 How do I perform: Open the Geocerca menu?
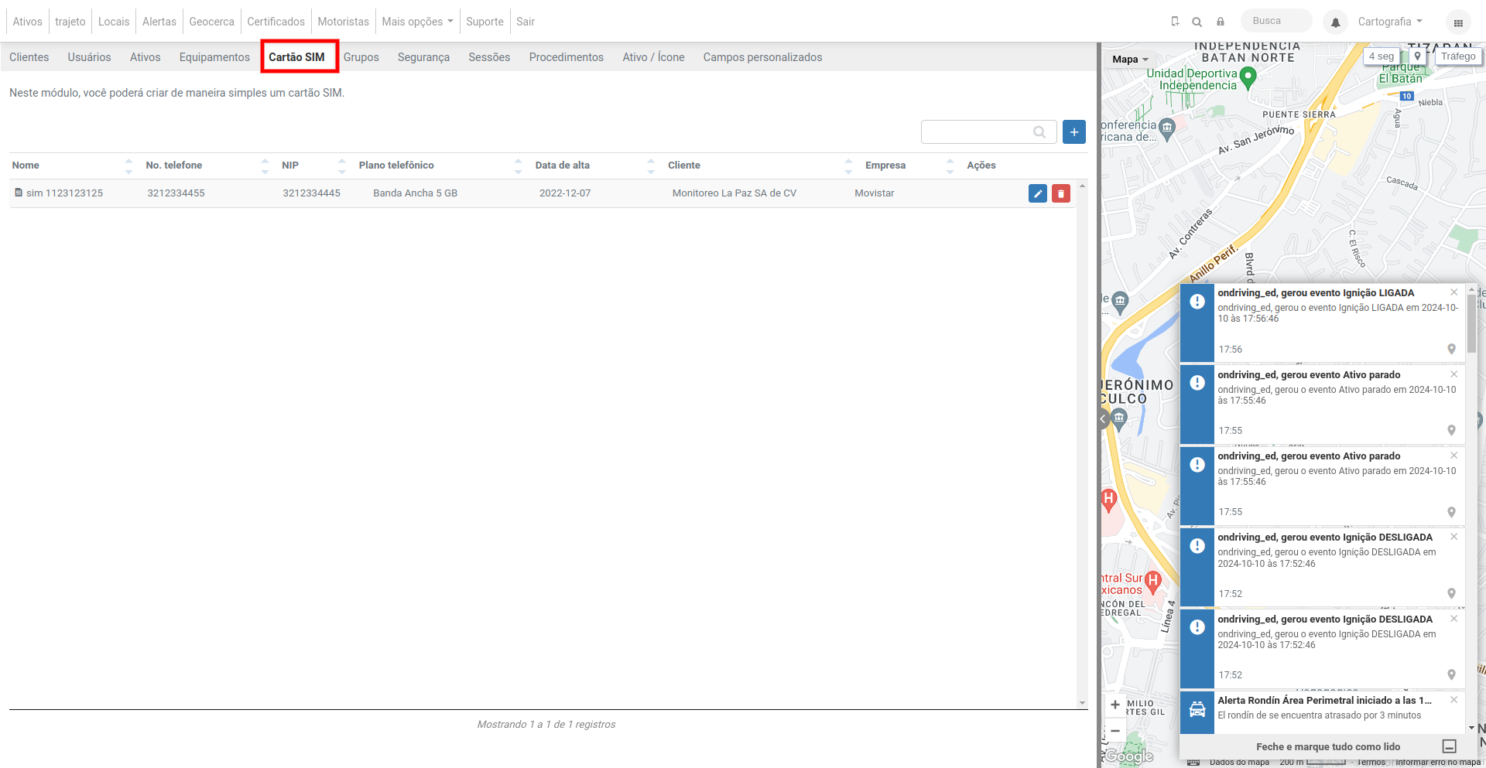[211, 22]
